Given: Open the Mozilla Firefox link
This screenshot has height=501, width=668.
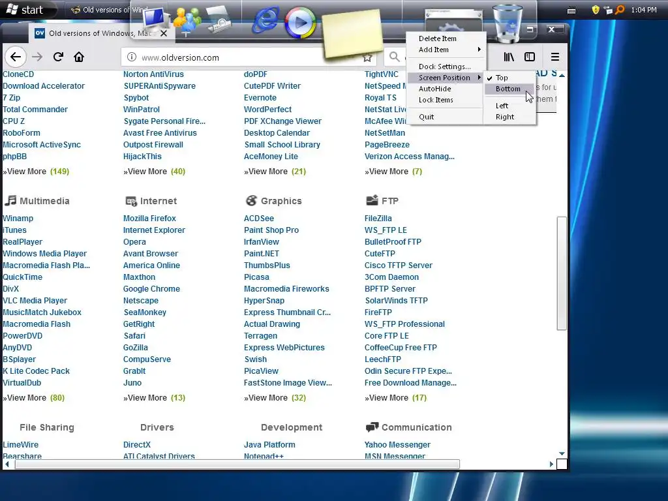Looking at the screenshot, I should point(149,219).
